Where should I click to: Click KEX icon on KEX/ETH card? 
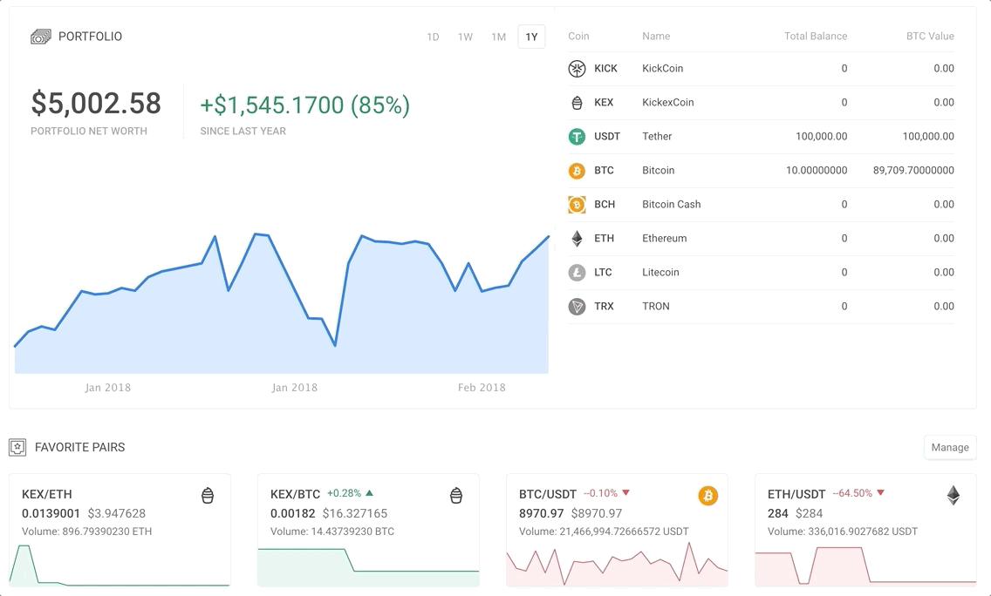pyautogui.click(x=208, y=496)
